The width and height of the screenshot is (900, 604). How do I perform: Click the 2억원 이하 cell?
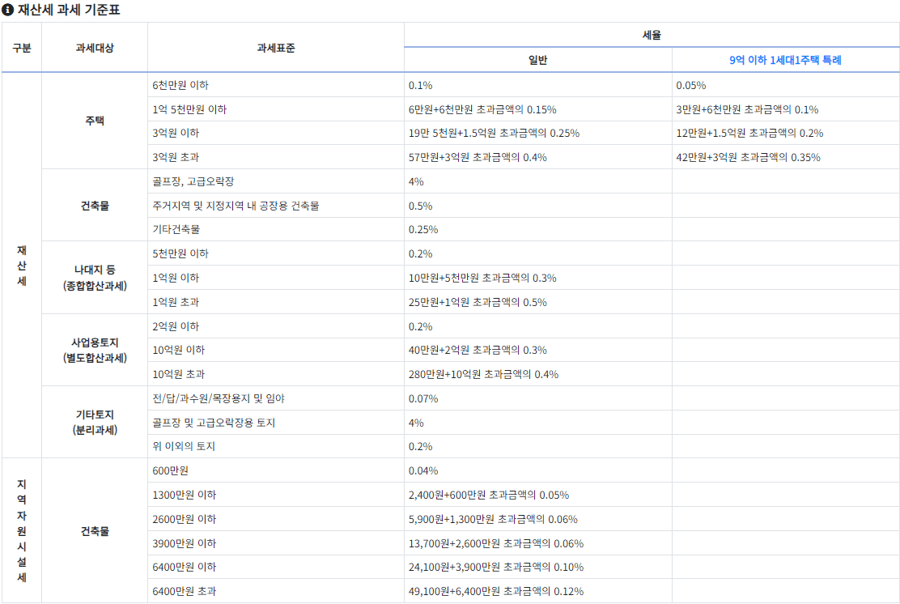(275, 326)
